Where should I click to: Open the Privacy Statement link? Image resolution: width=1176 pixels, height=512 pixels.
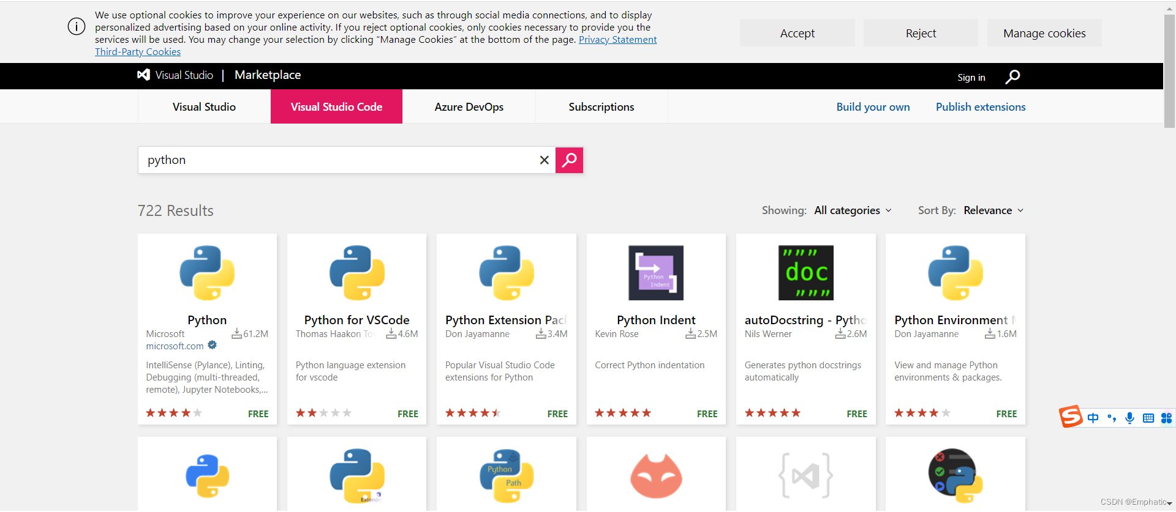617,40
